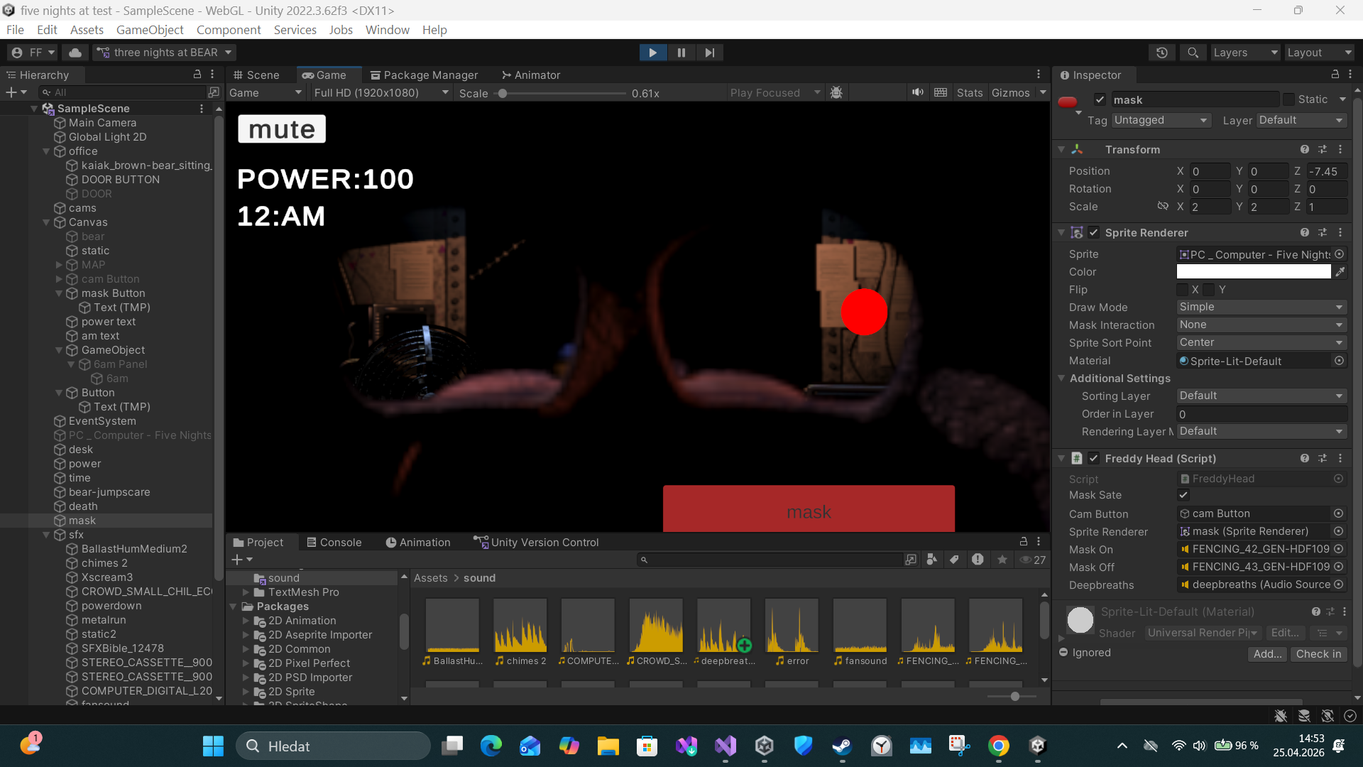
Task: Toggle the Mask Sate checkbox
Action: [x=1183, y=496]
